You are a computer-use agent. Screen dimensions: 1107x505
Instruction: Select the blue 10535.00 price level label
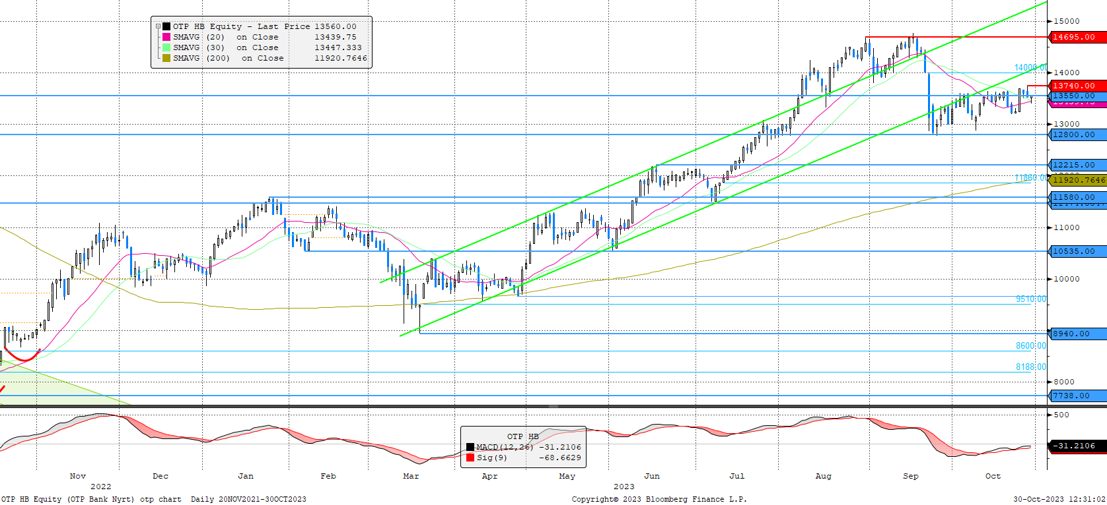click(1077, 251)
